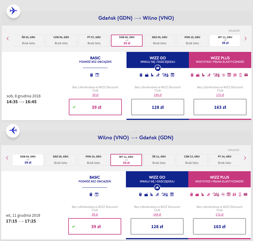Screen dimensions: 253x241
Task: Click calendar icon under outbound BASIC fare
Action: coord(98,75)
